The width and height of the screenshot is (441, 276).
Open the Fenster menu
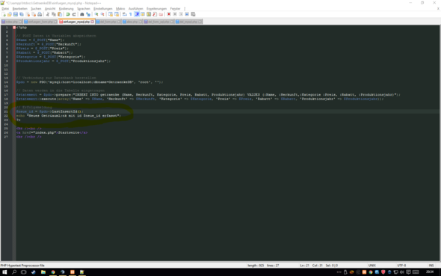pos(175,9)
